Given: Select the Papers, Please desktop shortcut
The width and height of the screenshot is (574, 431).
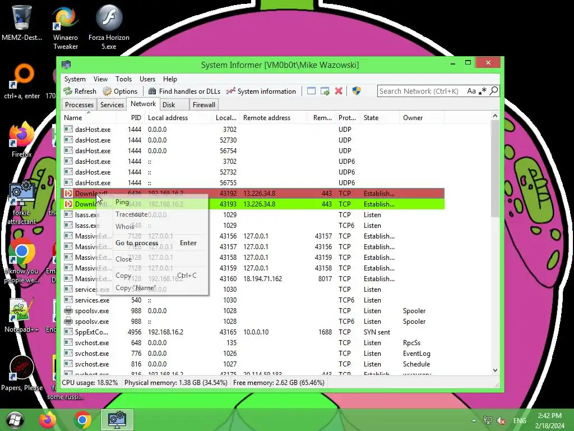Looking at the screenshot, I should point(22,373).
